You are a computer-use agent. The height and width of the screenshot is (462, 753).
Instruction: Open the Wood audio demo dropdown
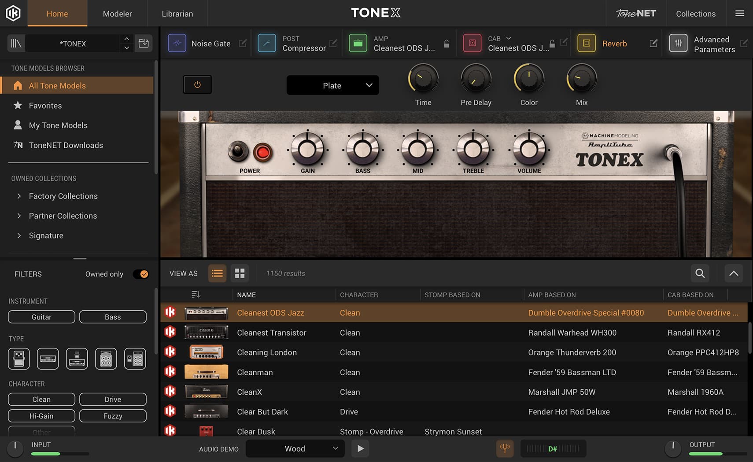coord(295,448)
